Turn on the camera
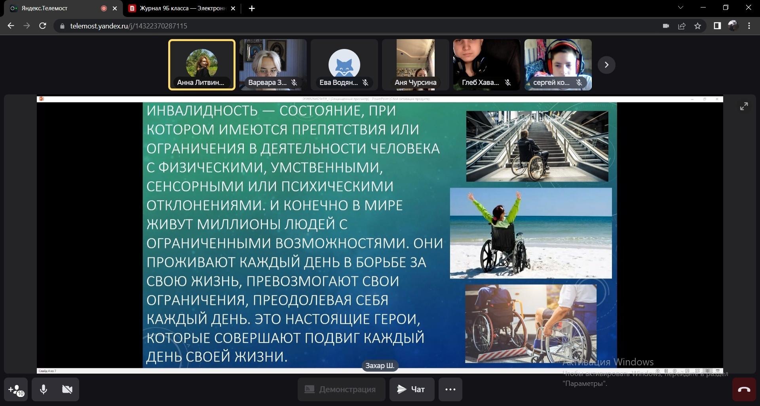 [67, 389]
